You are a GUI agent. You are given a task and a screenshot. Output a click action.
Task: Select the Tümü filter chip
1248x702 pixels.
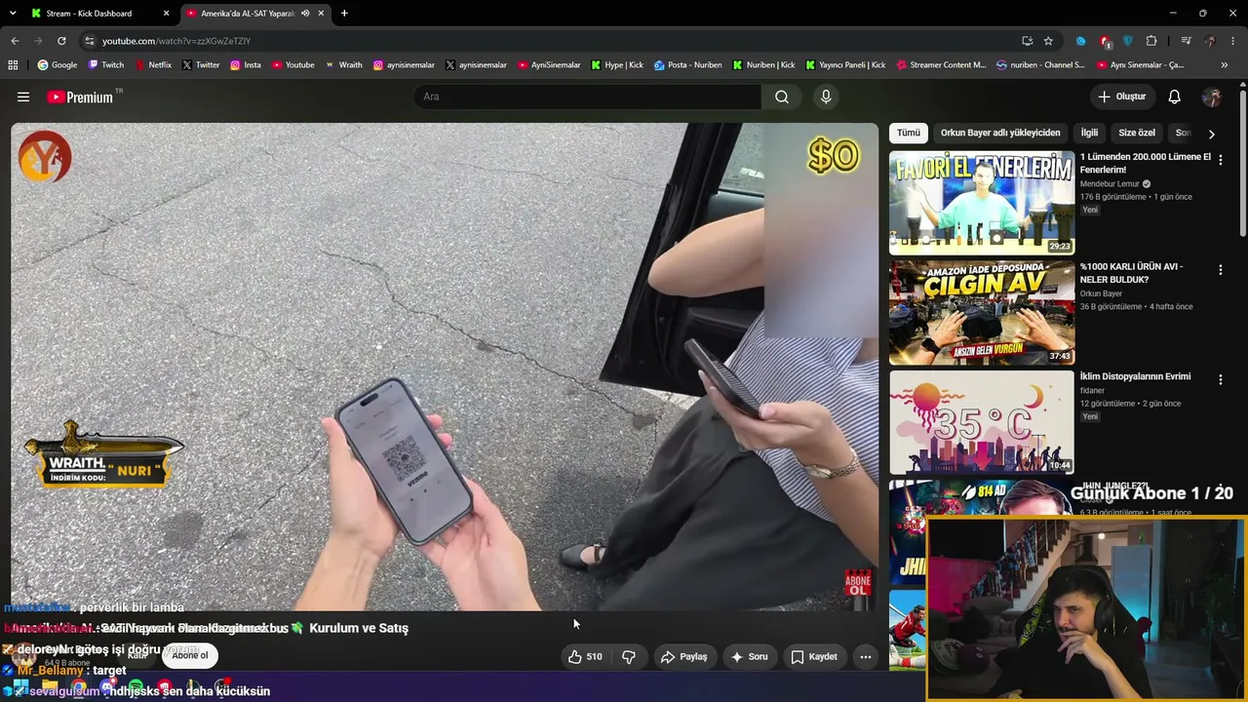(x=909, y=133)
